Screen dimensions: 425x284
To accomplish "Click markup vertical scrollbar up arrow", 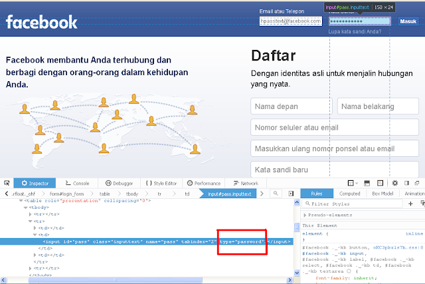I will tap(297, 202).
